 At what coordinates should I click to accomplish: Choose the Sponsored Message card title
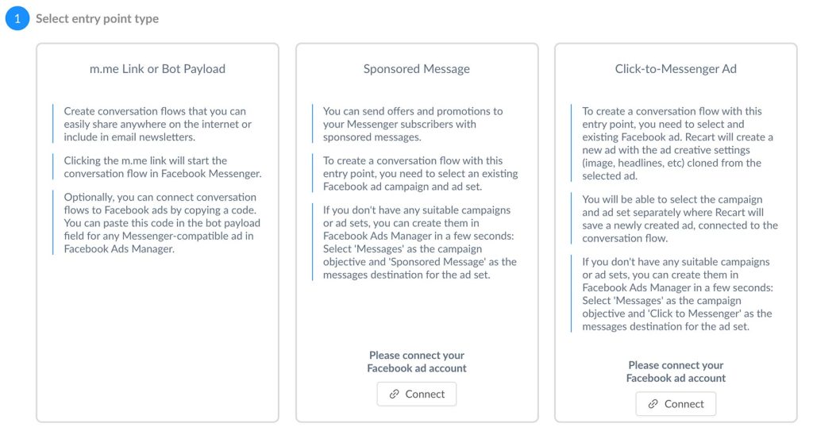tap(416, 69)
